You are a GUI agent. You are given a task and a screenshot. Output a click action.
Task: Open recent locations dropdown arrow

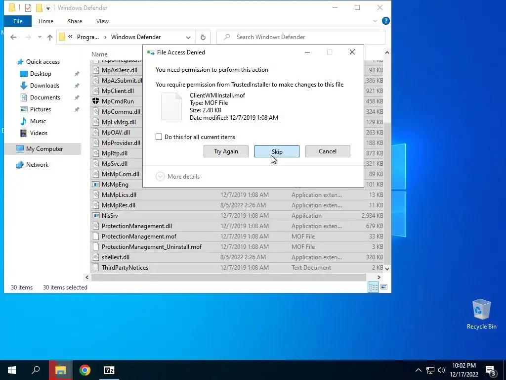point(40,37)
